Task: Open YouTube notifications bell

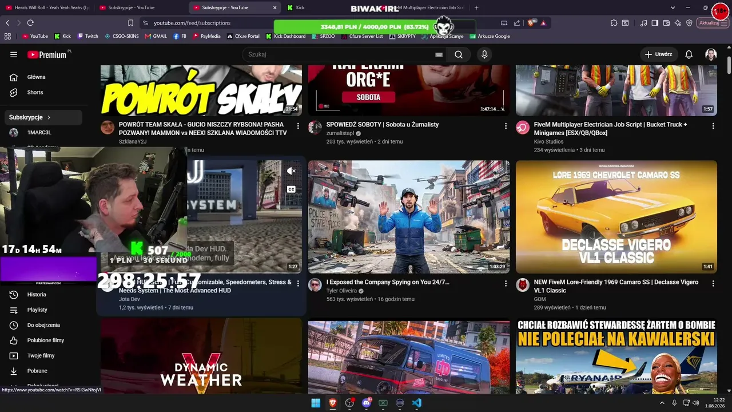Action: (x=689, y=54)
